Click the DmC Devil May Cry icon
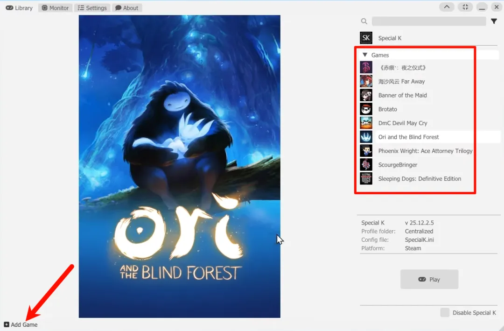Viewport: 504px width, 331px height. pyautogui.click(x=366, y=123)
